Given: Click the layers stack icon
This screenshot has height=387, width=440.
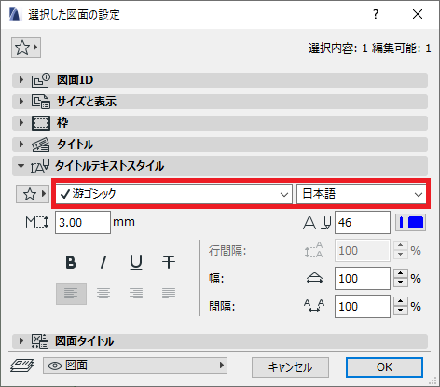Looking at the screenshot, I should tap(21, 366).
